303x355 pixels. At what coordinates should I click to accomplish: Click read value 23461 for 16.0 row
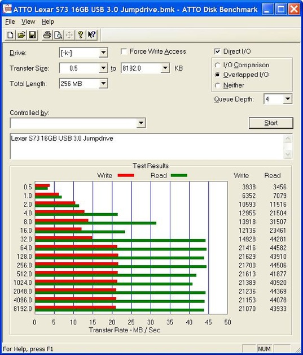[278, 231]
